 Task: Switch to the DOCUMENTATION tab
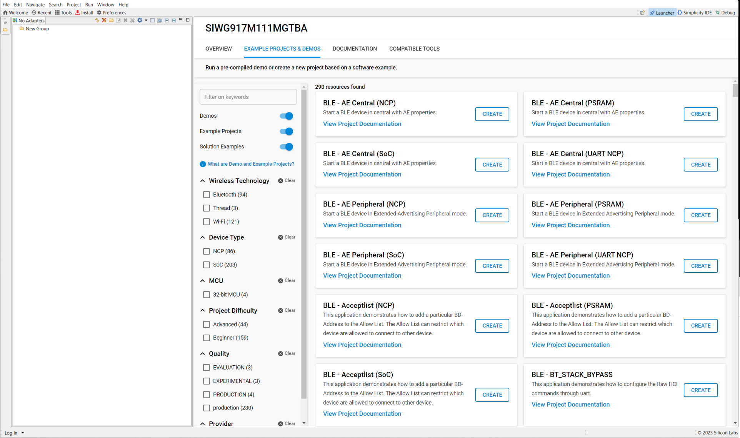click(355, 49)
